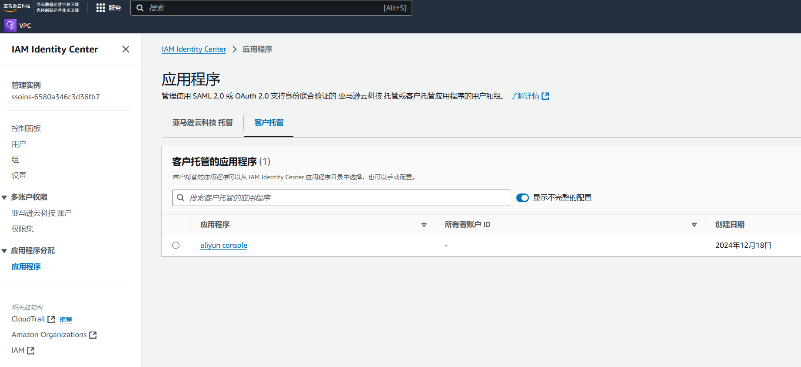Sort by the 应用程序 column arrow
This screenshot has height=367, width=801.
pos(424,225)
